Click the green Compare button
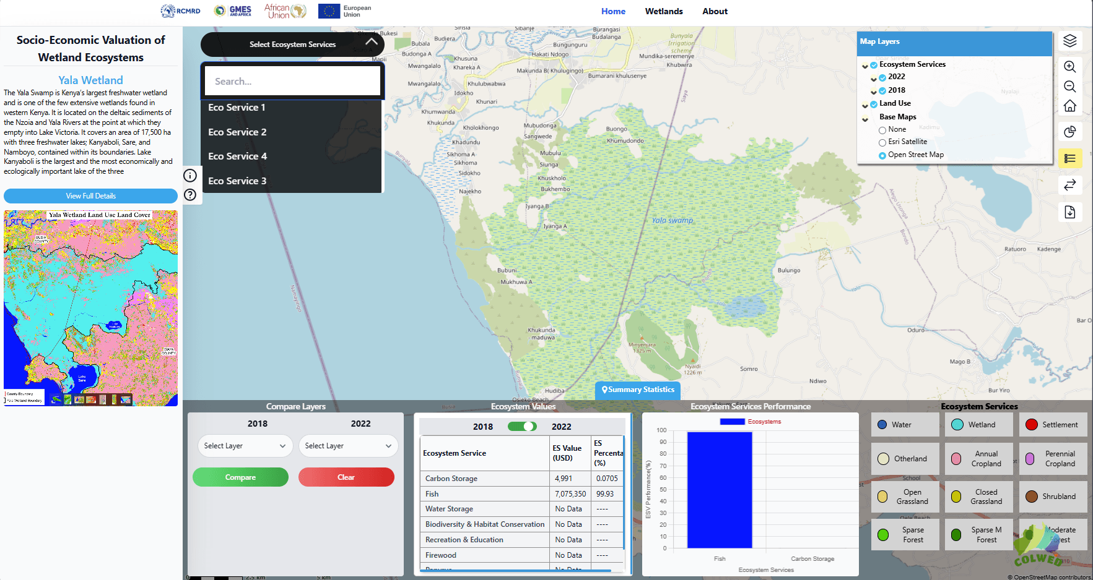This screenshot has width=1093, height=580. (x=240, y=477)
